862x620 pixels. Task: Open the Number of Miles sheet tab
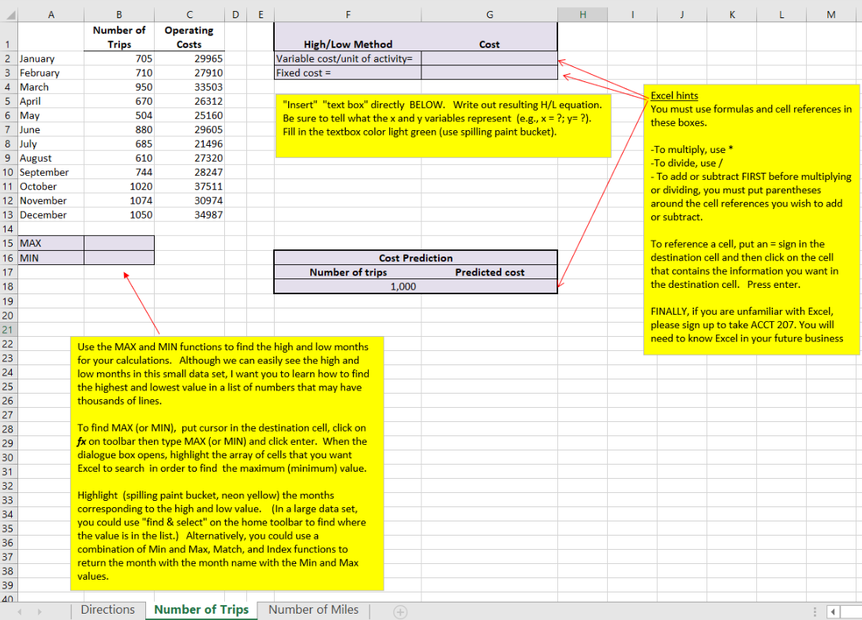(x=313, y=610)
